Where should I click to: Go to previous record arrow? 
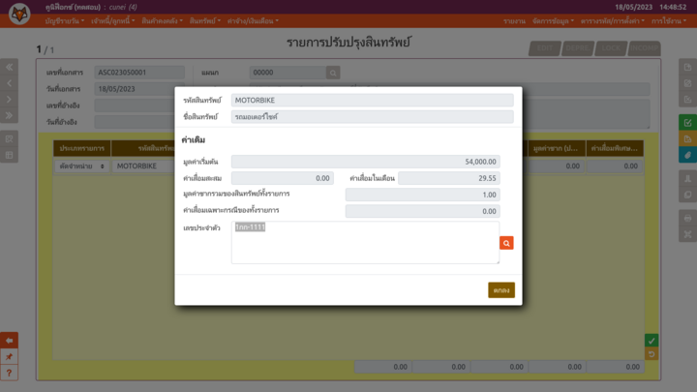[x=9, y=83]
